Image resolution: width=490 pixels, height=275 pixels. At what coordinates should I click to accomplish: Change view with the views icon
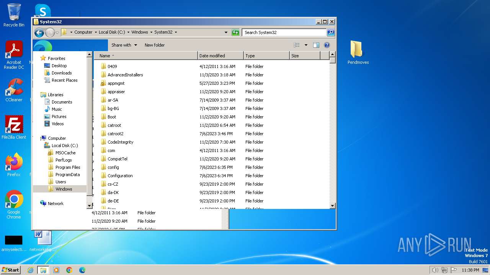[297, 45]
